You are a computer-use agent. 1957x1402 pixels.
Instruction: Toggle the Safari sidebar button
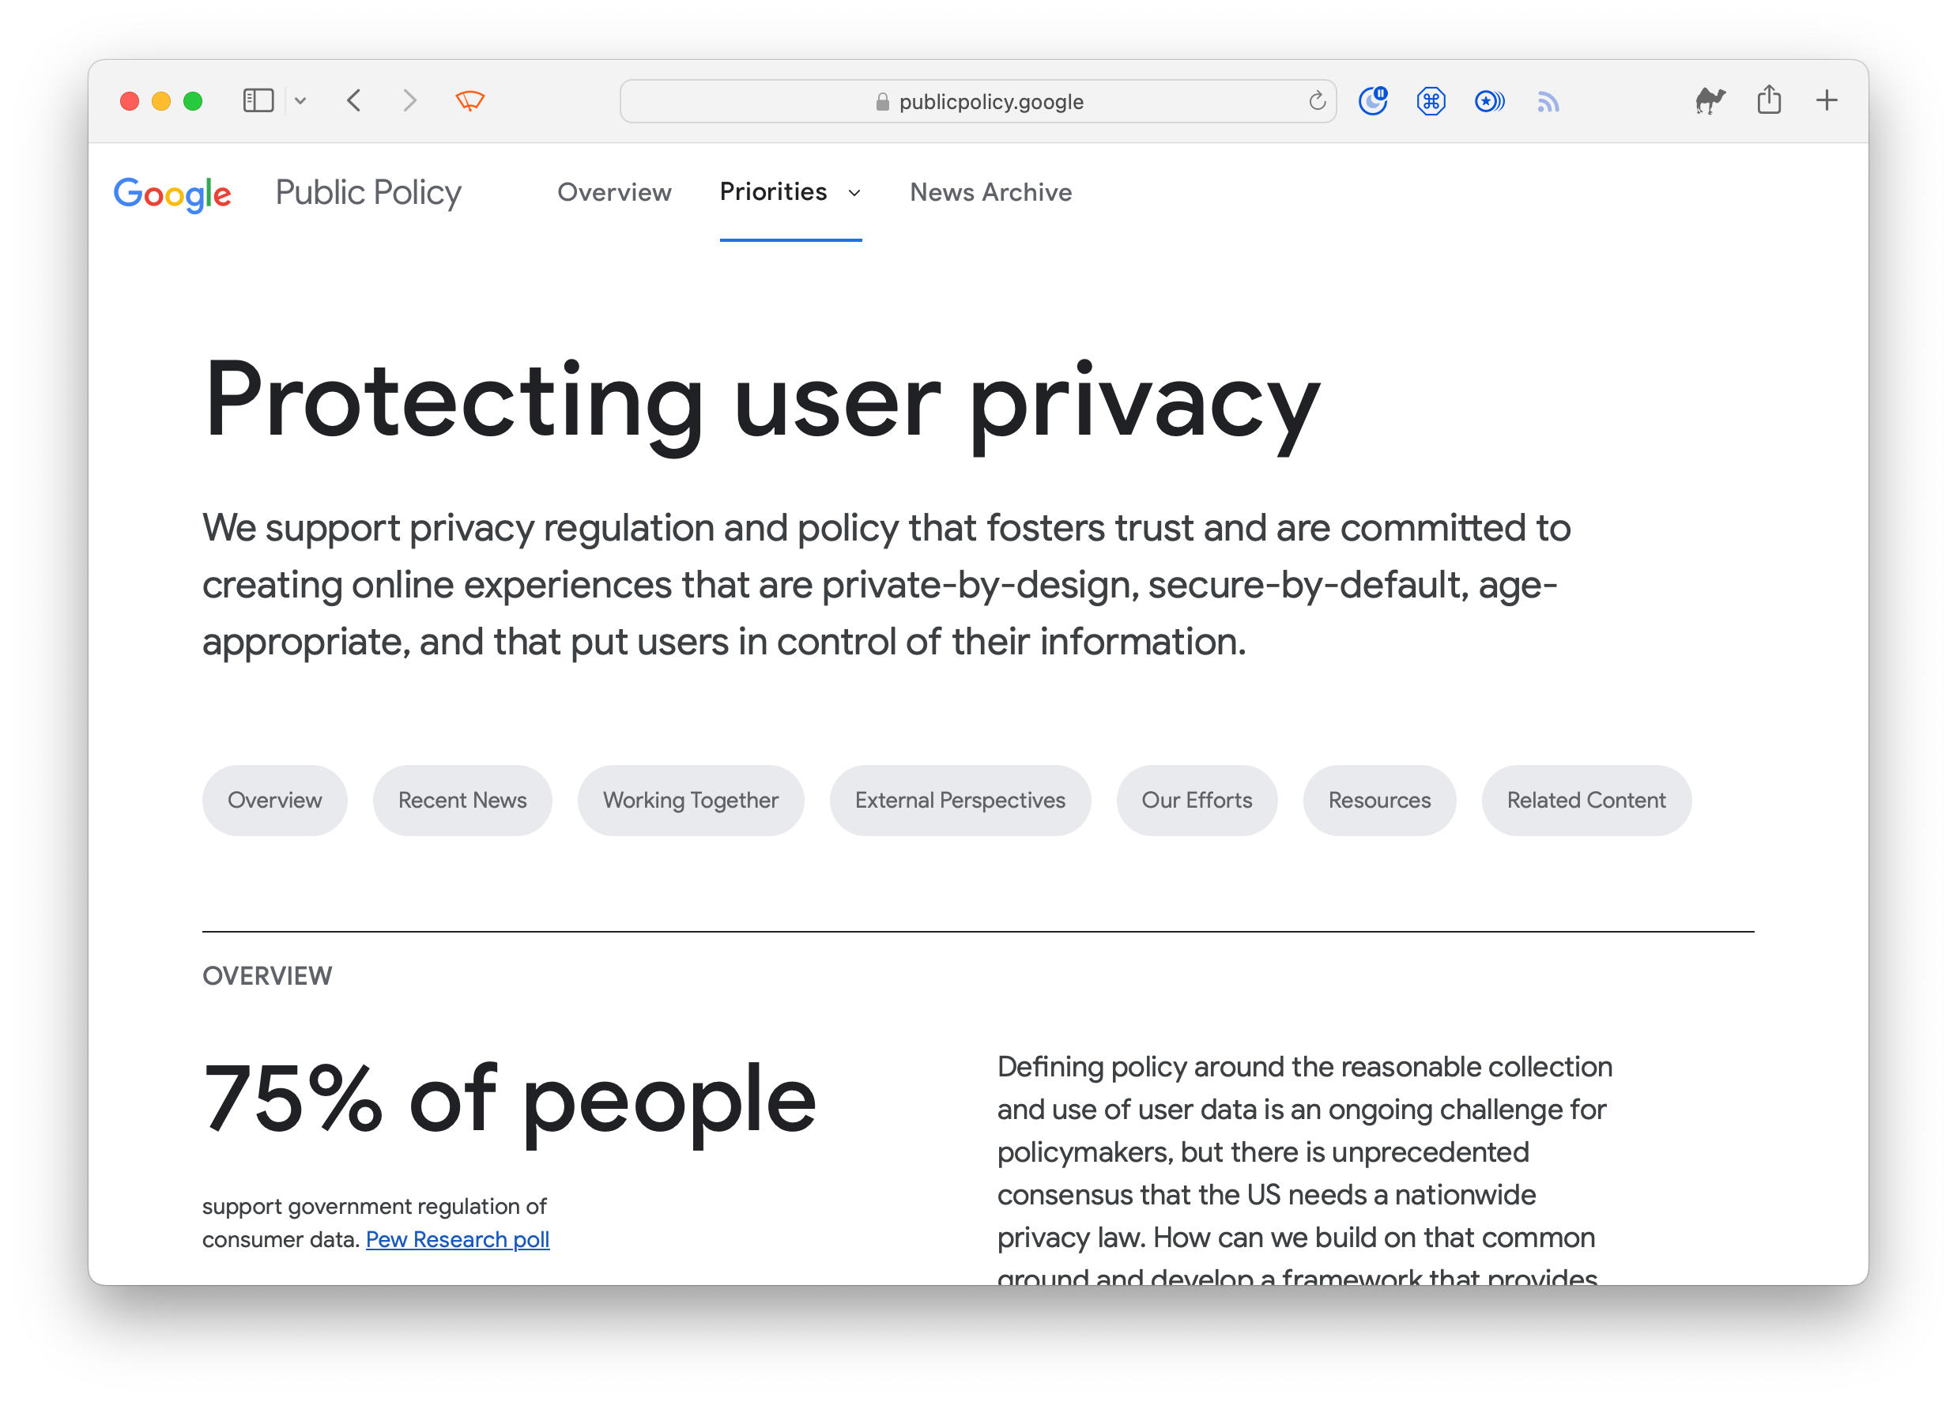258,101
